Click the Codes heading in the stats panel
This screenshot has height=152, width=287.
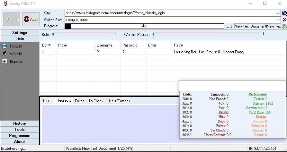187,94
